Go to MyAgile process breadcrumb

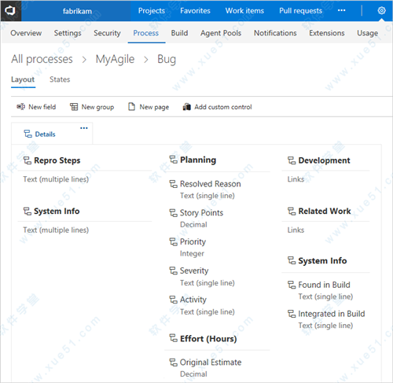click(x=115, y=59)
